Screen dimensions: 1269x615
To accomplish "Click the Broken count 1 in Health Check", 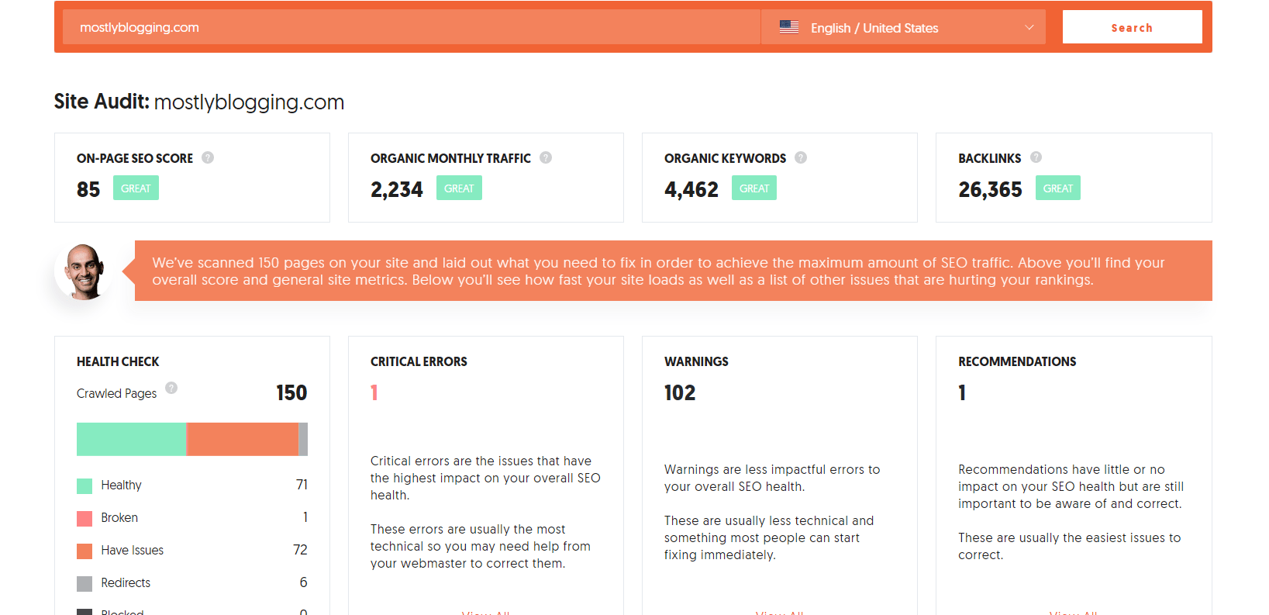I will click(x=305, y=517).
